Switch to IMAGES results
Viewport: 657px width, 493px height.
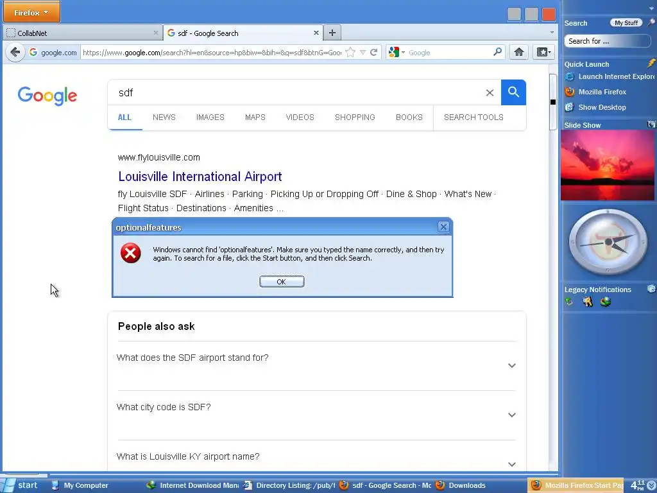(210, 117)
